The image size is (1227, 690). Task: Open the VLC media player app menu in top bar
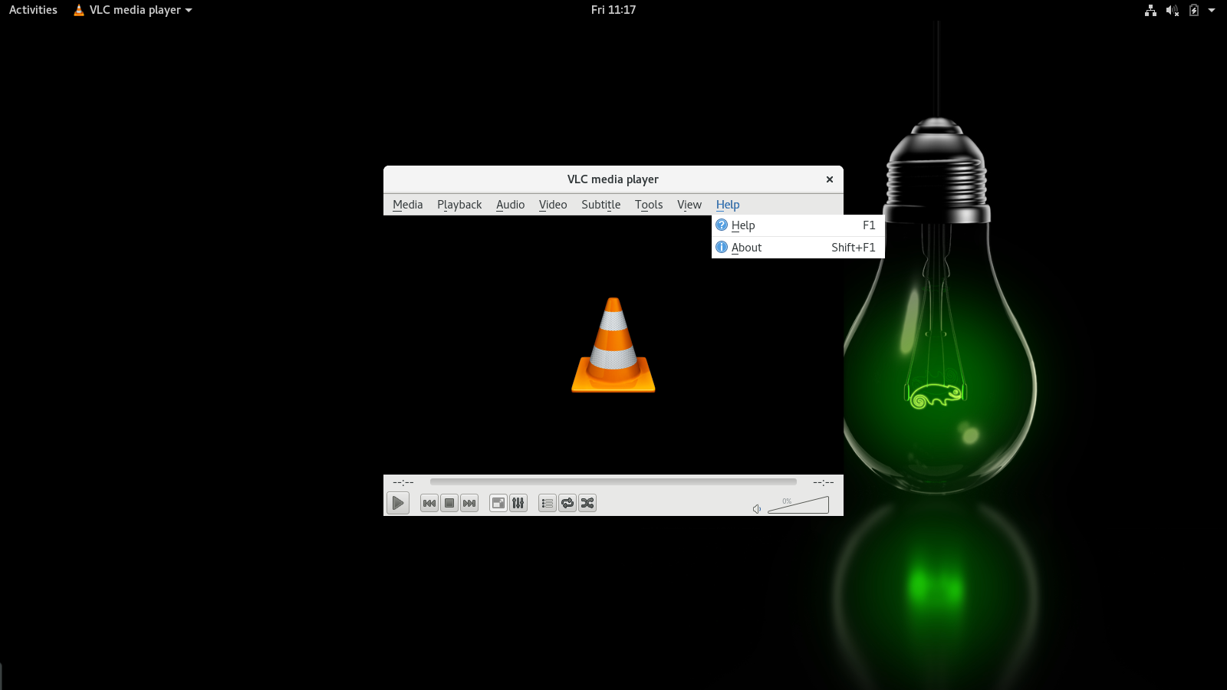pos(133,10)
